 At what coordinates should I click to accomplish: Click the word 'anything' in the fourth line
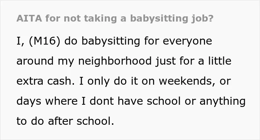[222, 101]
